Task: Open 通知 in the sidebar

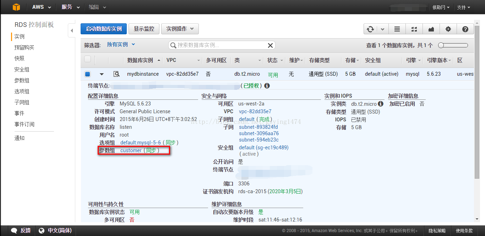Action: click(20, 138)
